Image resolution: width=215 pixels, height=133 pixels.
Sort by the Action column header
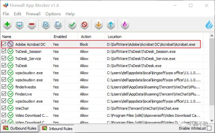(92, 37)
